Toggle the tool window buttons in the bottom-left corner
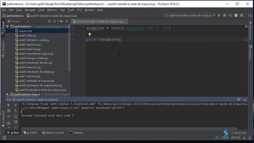 (x=4, y=138)
